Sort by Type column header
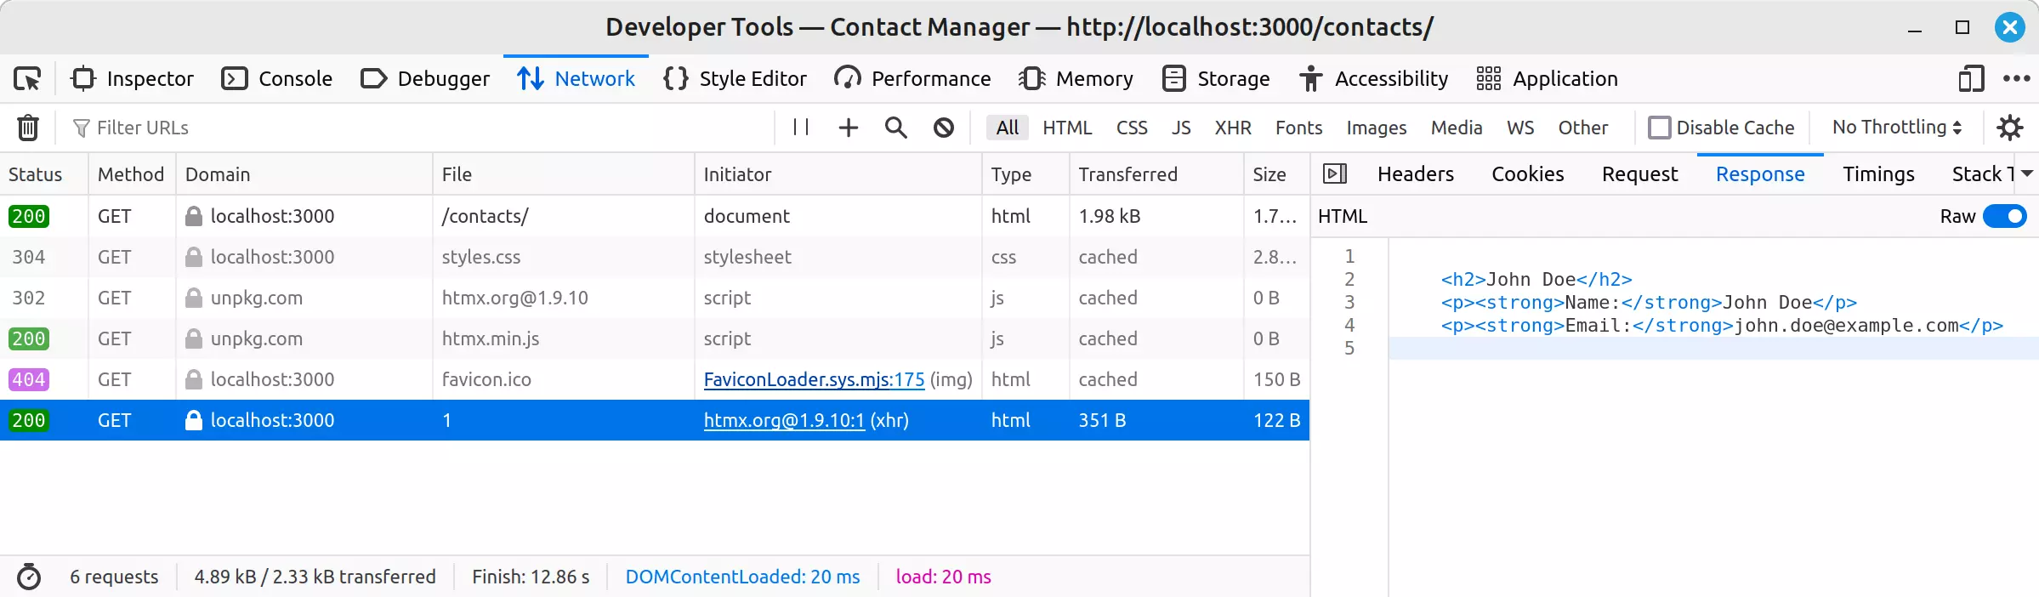 (1025, 174)
